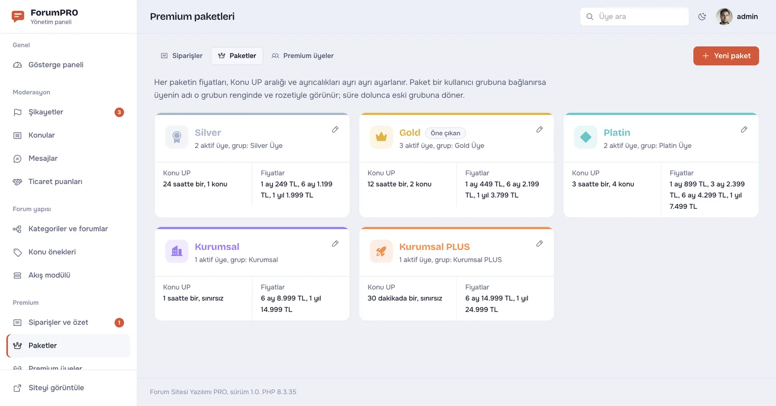This screenshot has width=776, height=406.
Task: Click the Kurumsal building package icon
Action: [x=177, y=251]
